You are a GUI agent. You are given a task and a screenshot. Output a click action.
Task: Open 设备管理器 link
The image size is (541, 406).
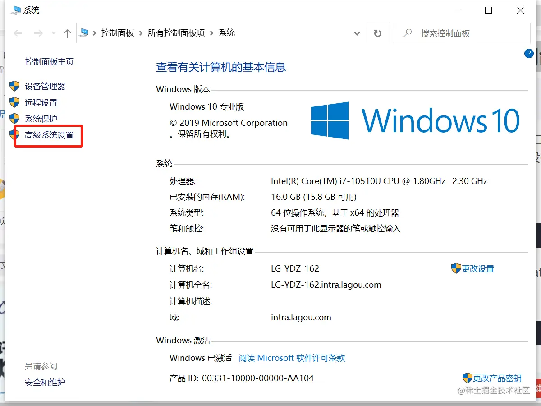[45, 86]
